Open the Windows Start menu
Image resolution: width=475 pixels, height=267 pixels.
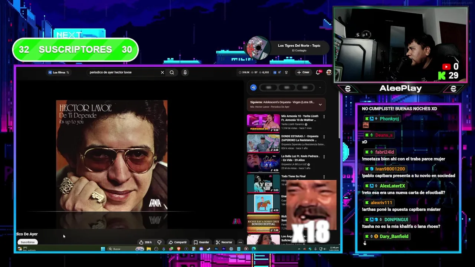[x=103, y=249]
